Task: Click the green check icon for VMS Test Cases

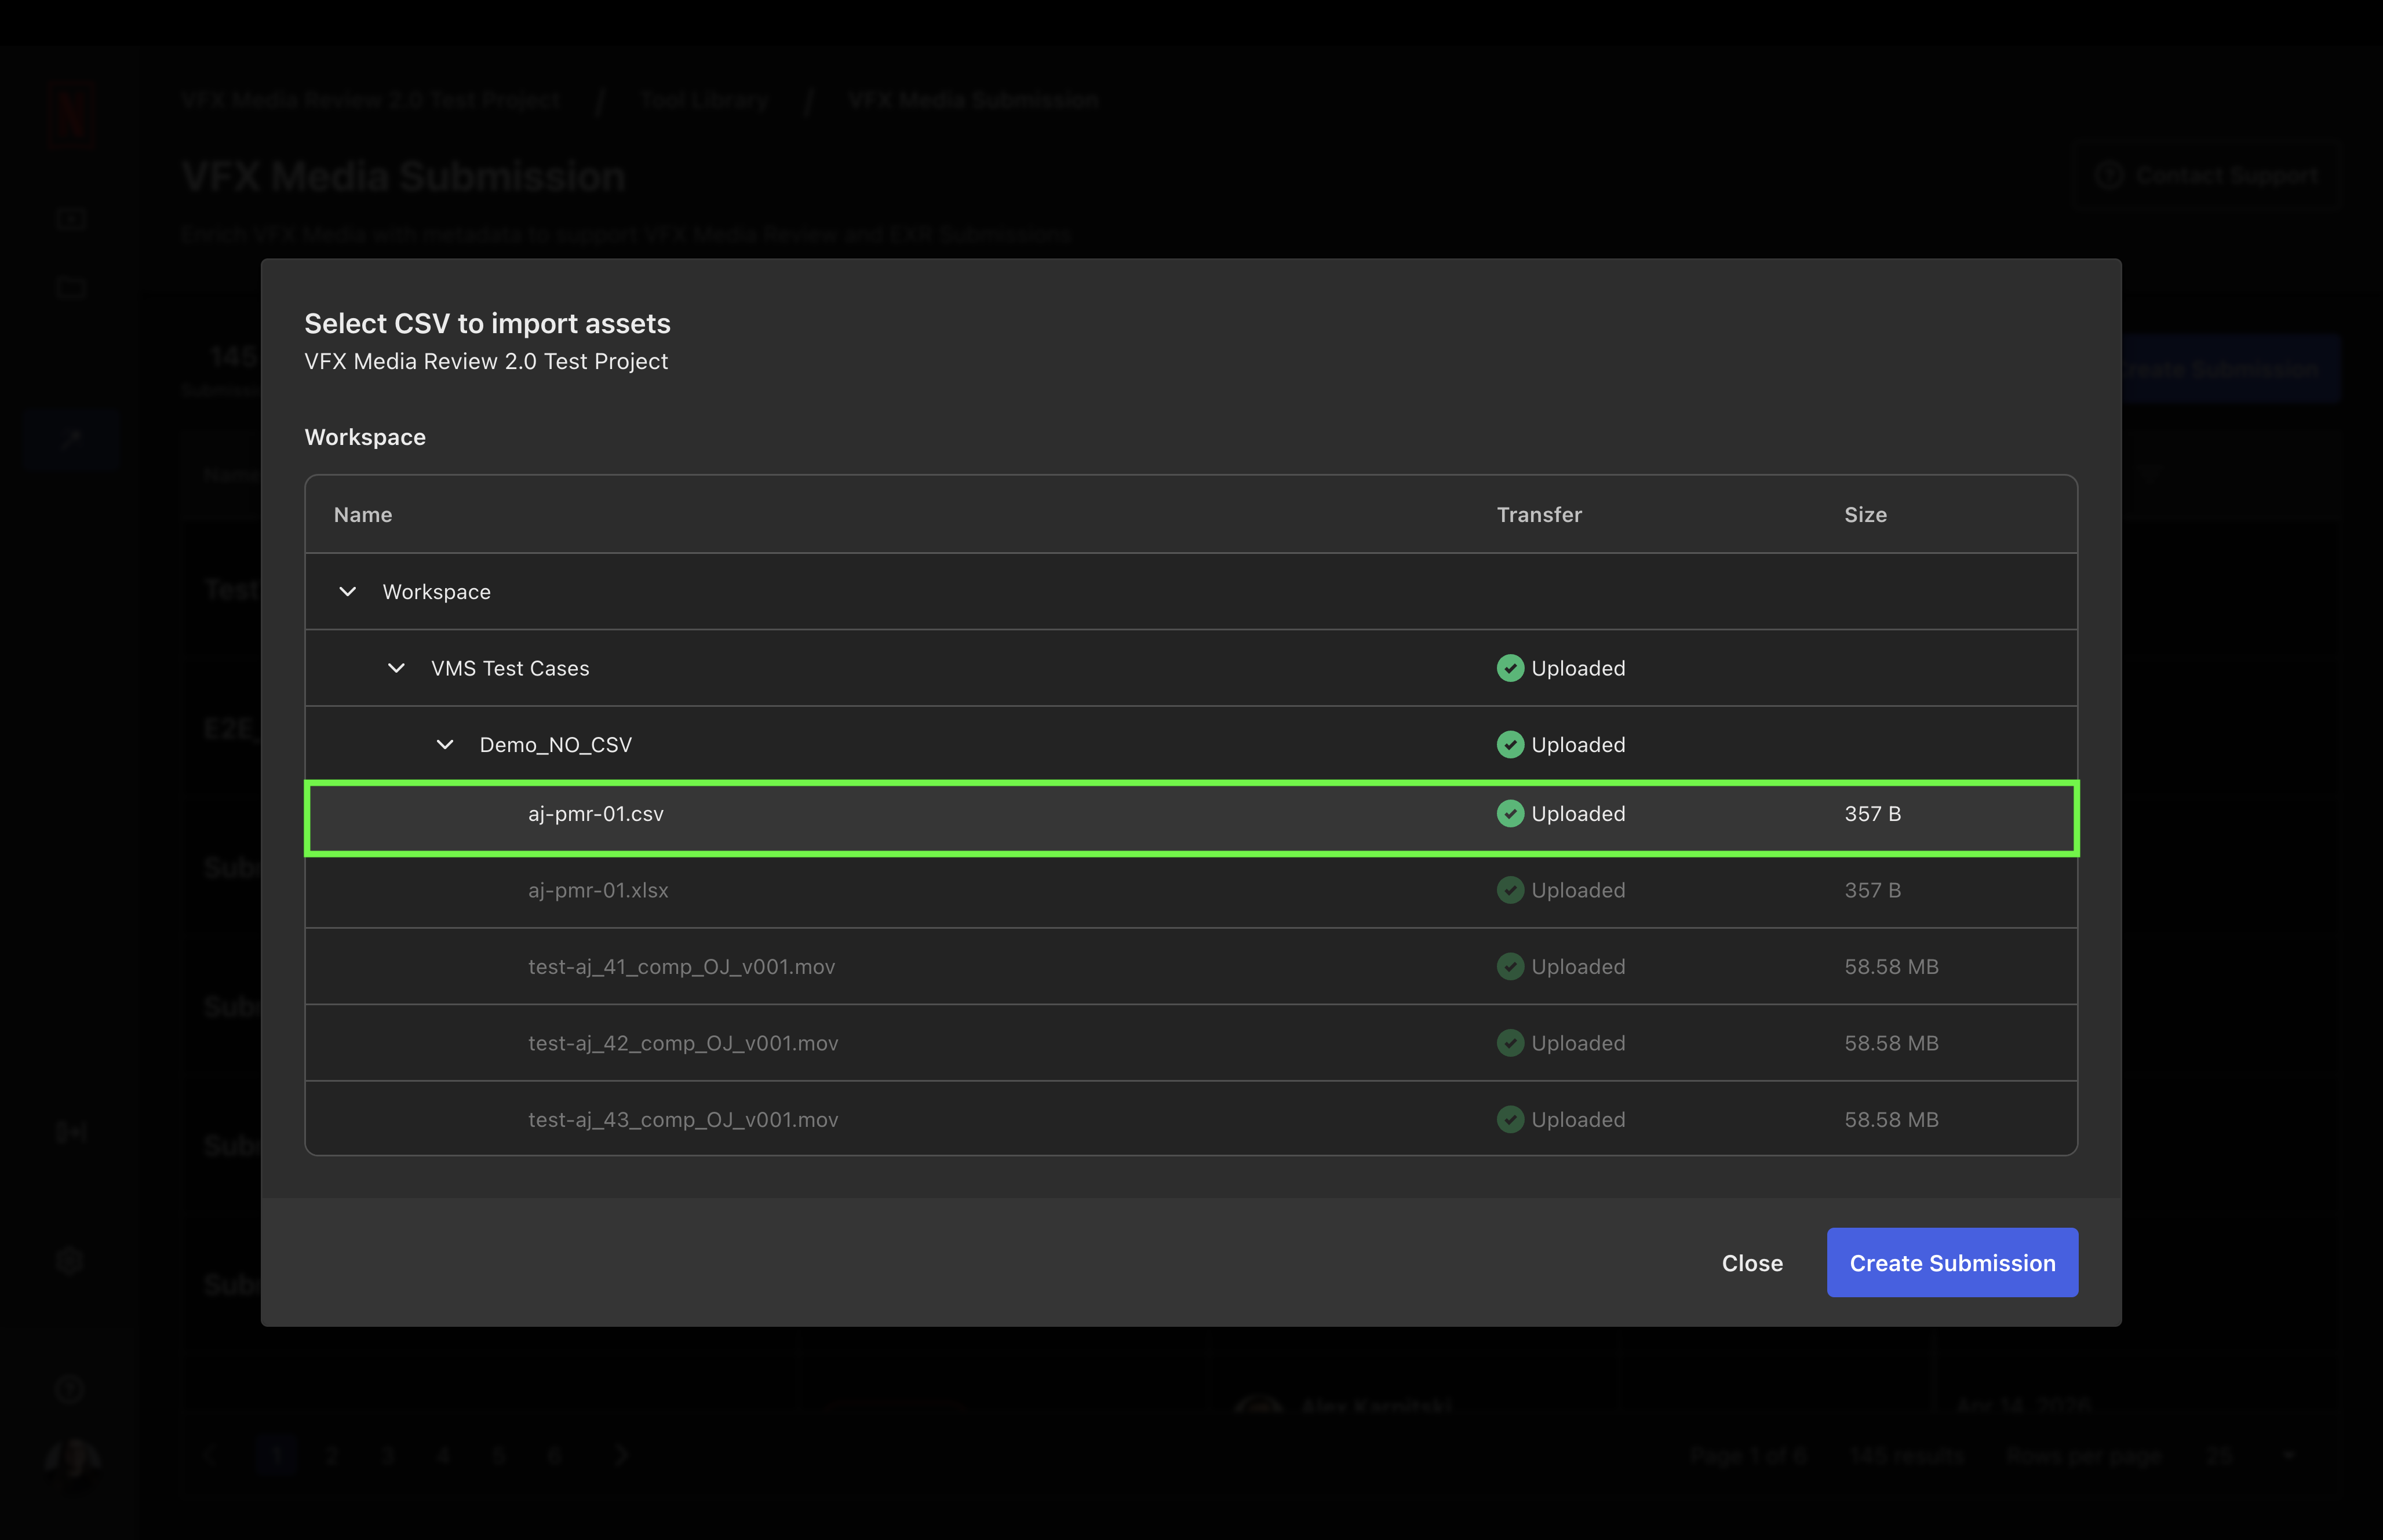Action: 1510,668
